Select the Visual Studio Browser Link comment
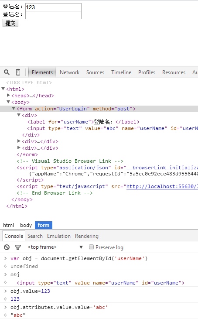The width and height of the screenshot is (198, 319). point(70,161)
